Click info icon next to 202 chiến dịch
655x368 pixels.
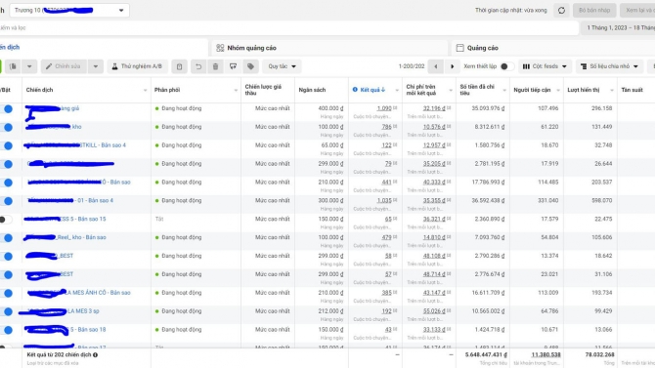point(95,355)
